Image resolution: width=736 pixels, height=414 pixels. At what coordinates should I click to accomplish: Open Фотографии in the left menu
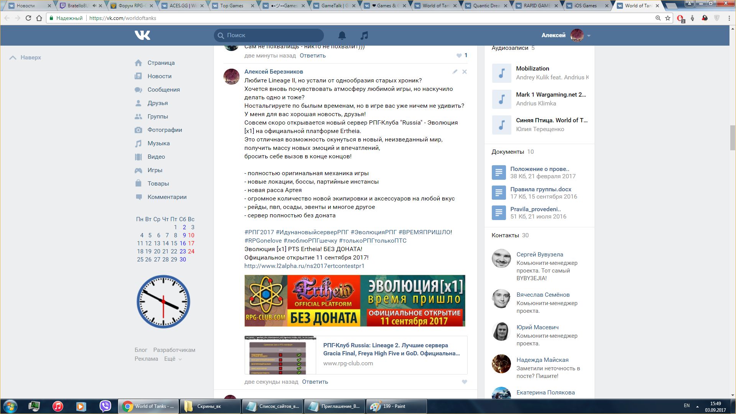click(165, 130)
